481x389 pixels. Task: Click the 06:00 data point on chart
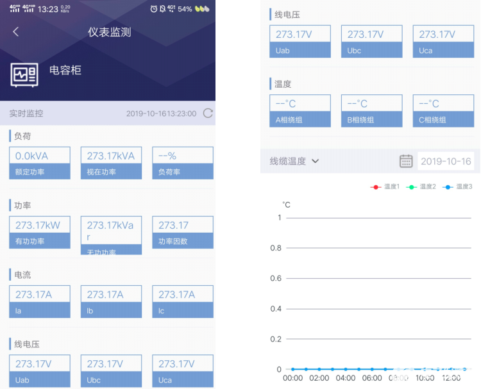pyautogui.click(x=372, y=369)
